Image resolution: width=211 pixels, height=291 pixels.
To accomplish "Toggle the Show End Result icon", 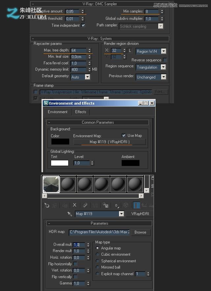I will click(136, 205).
